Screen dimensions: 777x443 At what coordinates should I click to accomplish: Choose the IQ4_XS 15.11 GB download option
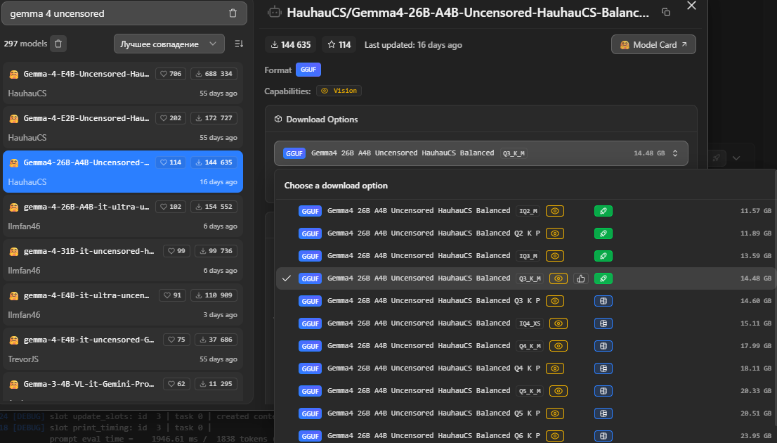click(525, 323)
